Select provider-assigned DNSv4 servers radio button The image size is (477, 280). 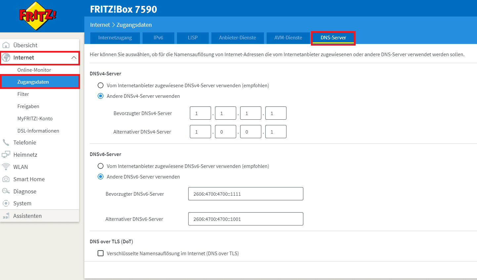[101, 86]
